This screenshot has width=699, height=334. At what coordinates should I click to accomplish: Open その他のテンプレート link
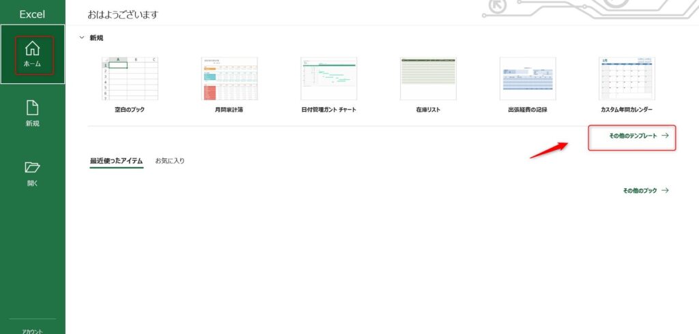pos(633,136)
